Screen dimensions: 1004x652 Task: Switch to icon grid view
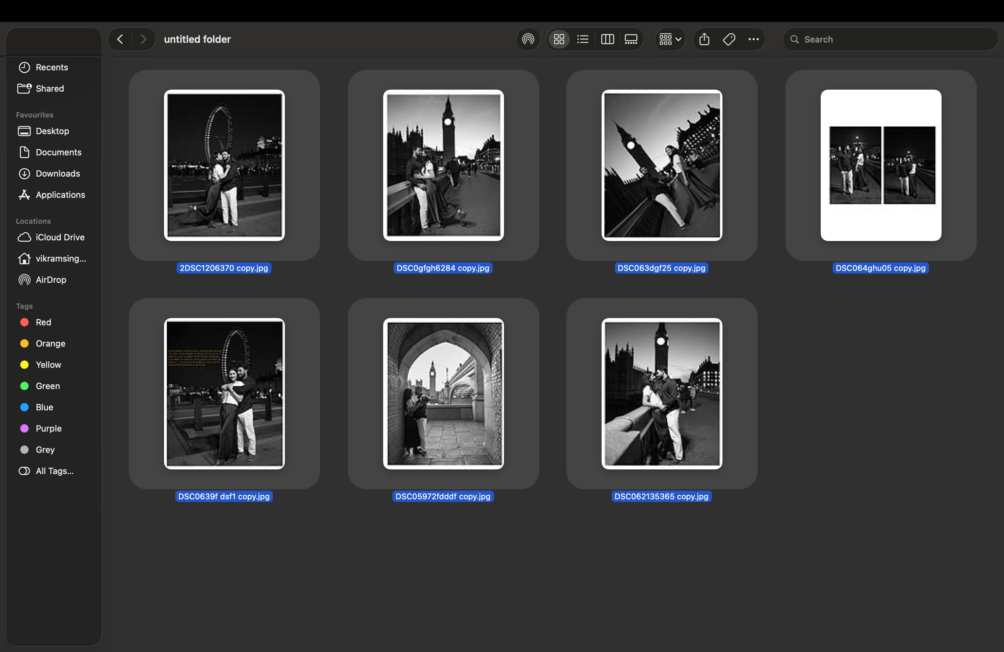point(559,39)
